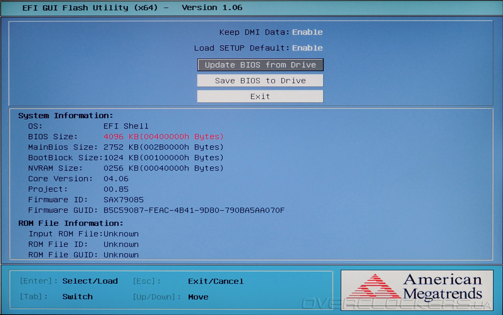Click the '[Up/Down]:' key hint
Screen dimensions: 503x315
tap(157, 297)
